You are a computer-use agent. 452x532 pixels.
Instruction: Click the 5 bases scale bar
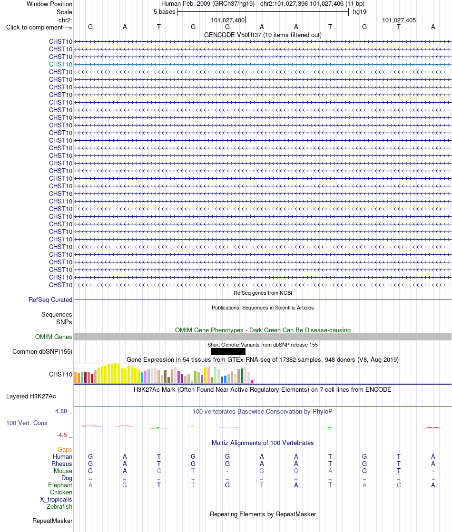coord(263,12)
